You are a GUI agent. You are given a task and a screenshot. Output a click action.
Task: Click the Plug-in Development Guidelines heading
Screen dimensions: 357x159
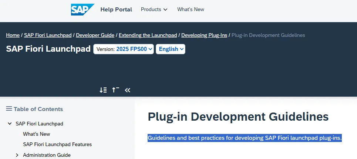coord(238,117)
